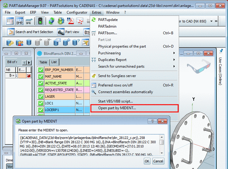The width and height of the screenshot is (228, 169).
Task: Click the green globe online icon
Action: point(61,21)
